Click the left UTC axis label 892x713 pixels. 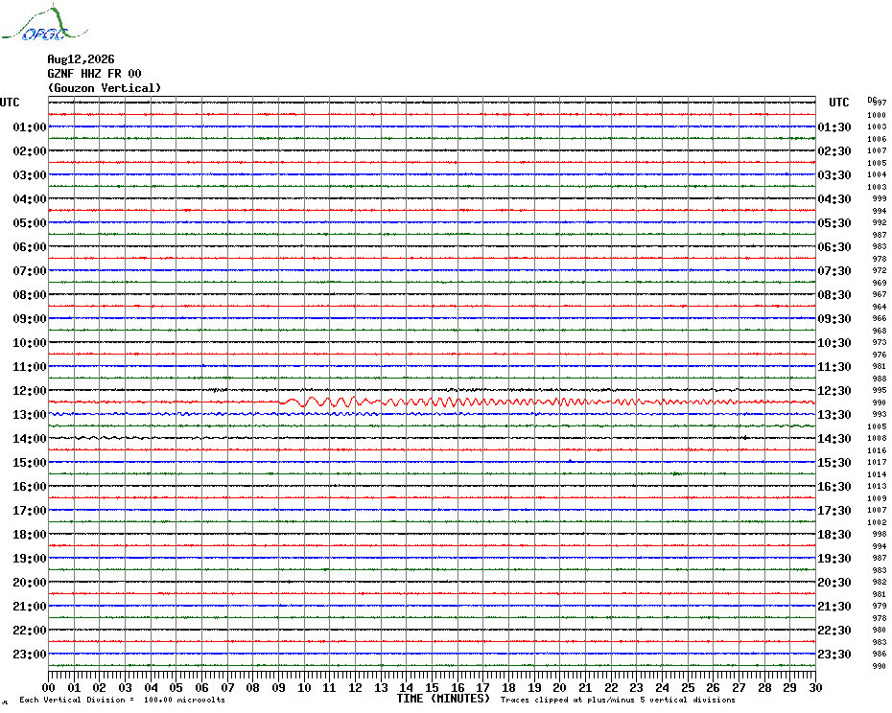(x=10, y=103)
